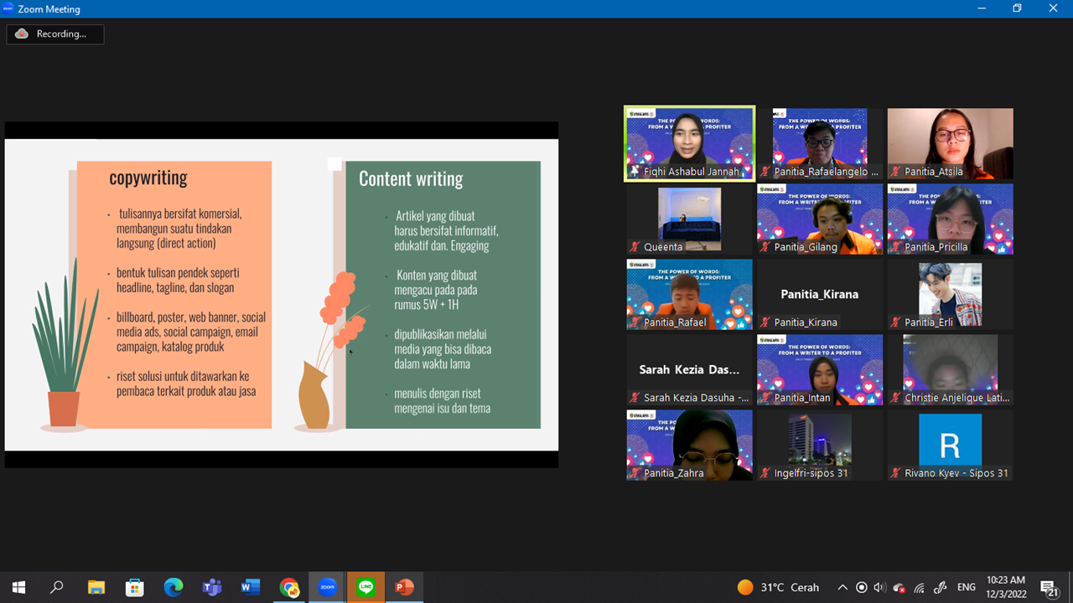The width and height of the screenshot is (1073, 603).
Task: Switch to PowerPoint in the taskbar
Action: click(x=404, y=587)
